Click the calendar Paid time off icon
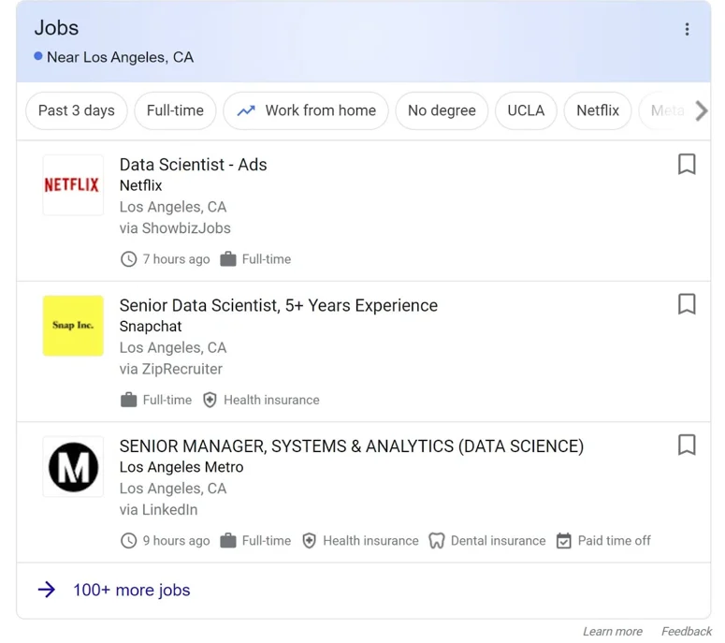This screenshot has width=725, height=643. tap(564, 540)
